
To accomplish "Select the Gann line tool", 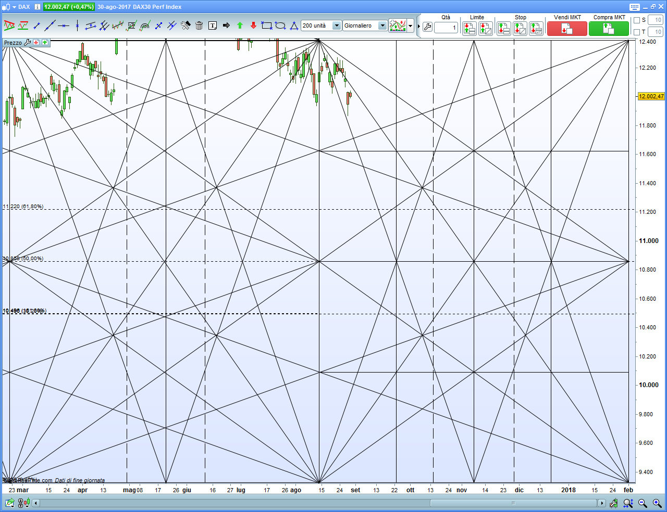I will coord(158,25).
